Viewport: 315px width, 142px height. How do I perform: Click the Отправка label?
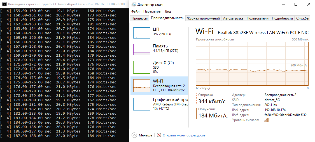[205, 95]
